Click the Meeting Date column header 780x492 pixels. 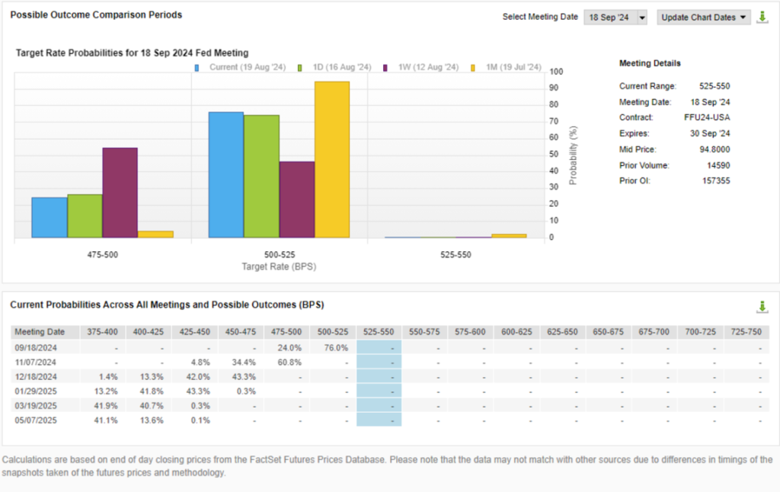(45, 332)
